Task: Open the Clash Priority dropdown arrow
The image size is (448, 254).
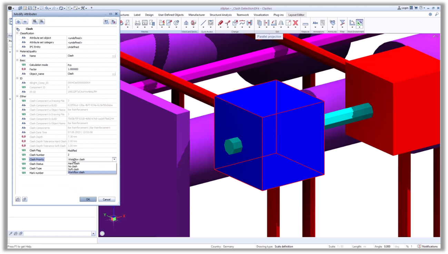Action: point(114,159)
